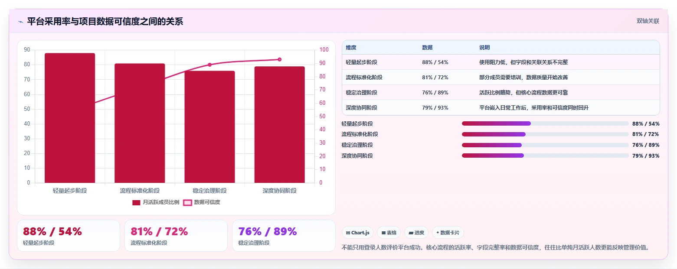The height and width of the screenshot is (269, 677).
Task: Click the table cell reading 79% / 93%
Action: point(435,108)
